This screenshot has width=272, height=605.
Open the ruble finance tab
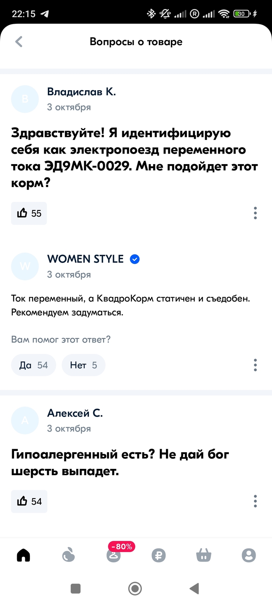click(159, 556)
